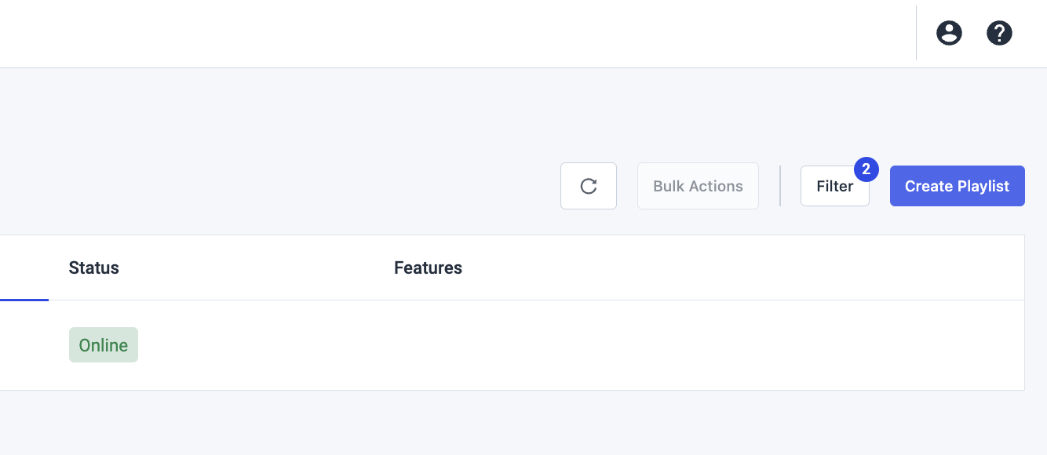Select the table row showing Online
The width and height of the screenshot is (1047, 455).
512,345
